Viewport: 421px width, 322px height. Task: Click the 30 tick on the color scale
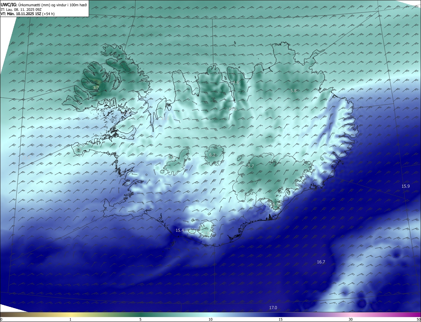(351, 319)
